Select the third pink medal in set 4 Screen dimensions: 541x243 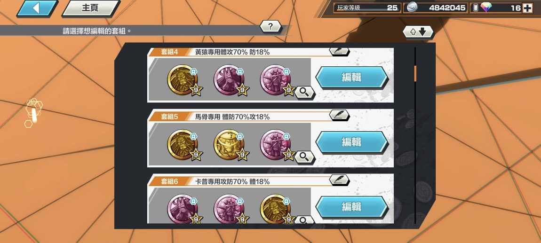275,80
